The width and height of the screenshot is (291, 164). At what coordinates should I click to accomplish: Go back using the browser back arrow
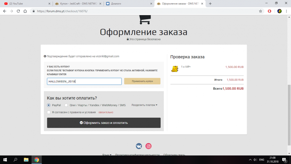[5, 11]
